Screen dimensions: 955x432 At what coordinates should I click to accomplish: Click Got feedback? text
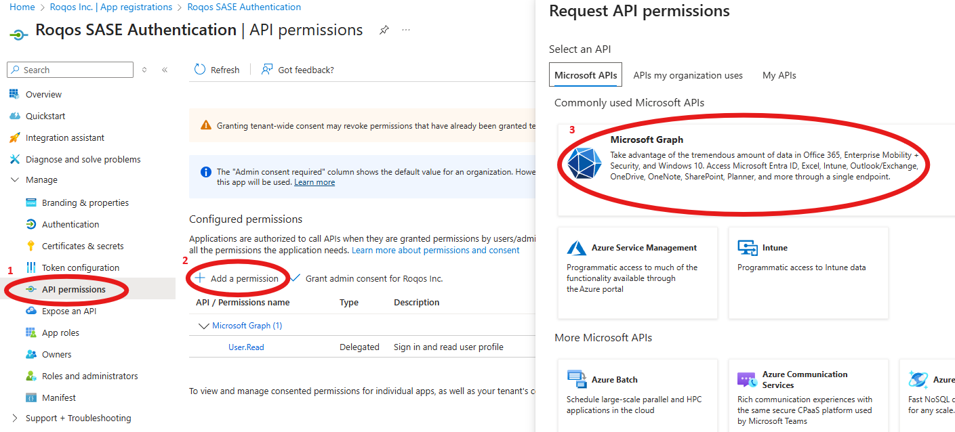click(x=306, y=70)
